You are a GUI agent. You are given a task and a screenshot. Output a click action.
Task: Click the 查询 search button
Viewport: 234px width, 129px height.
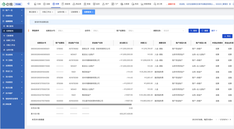194,31
